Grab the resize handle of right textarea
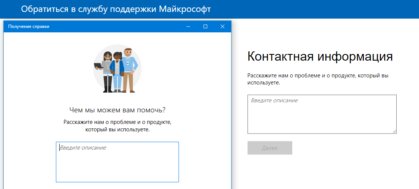 394,131
